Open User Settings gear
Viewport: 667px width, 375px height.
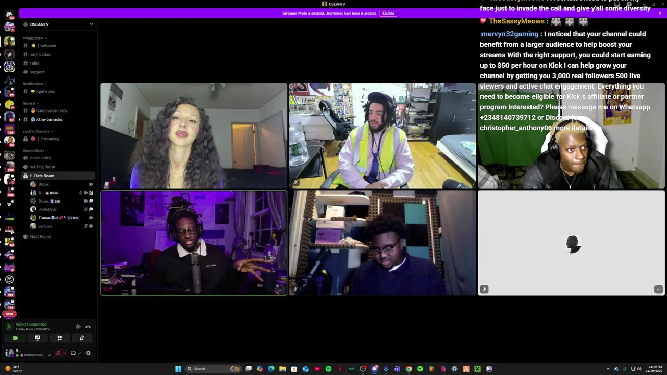point(88,353)
